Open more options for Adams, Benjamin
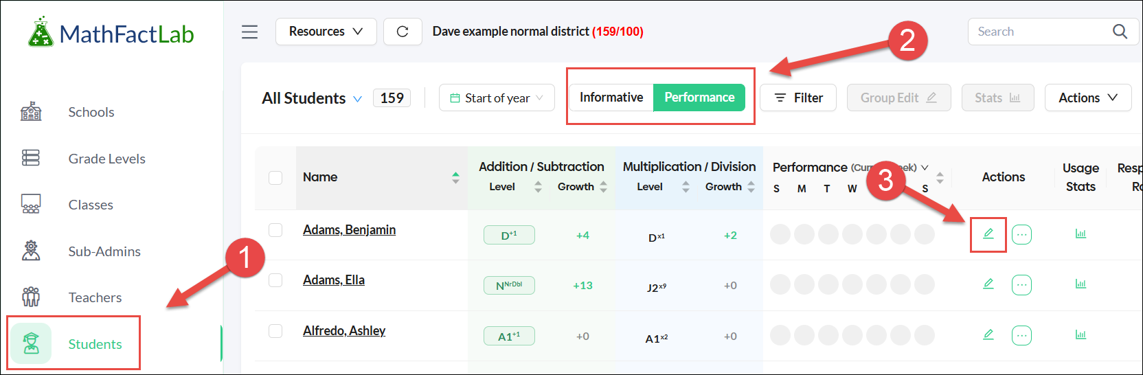This screenshot has width=1143, height=375. tap(1021, 235)
